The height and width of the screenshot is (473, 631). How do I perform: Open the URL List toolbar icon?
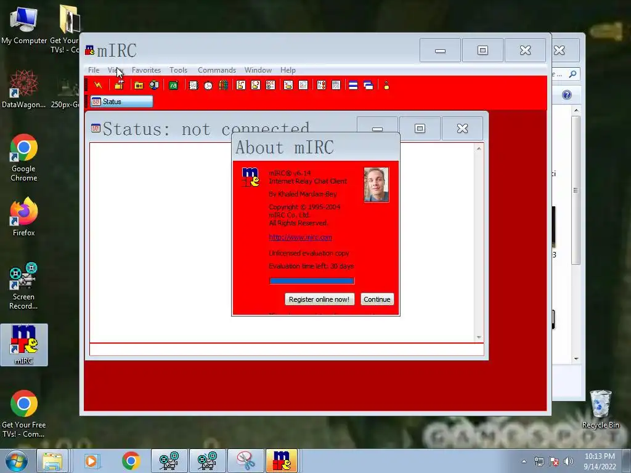(336, 85)
